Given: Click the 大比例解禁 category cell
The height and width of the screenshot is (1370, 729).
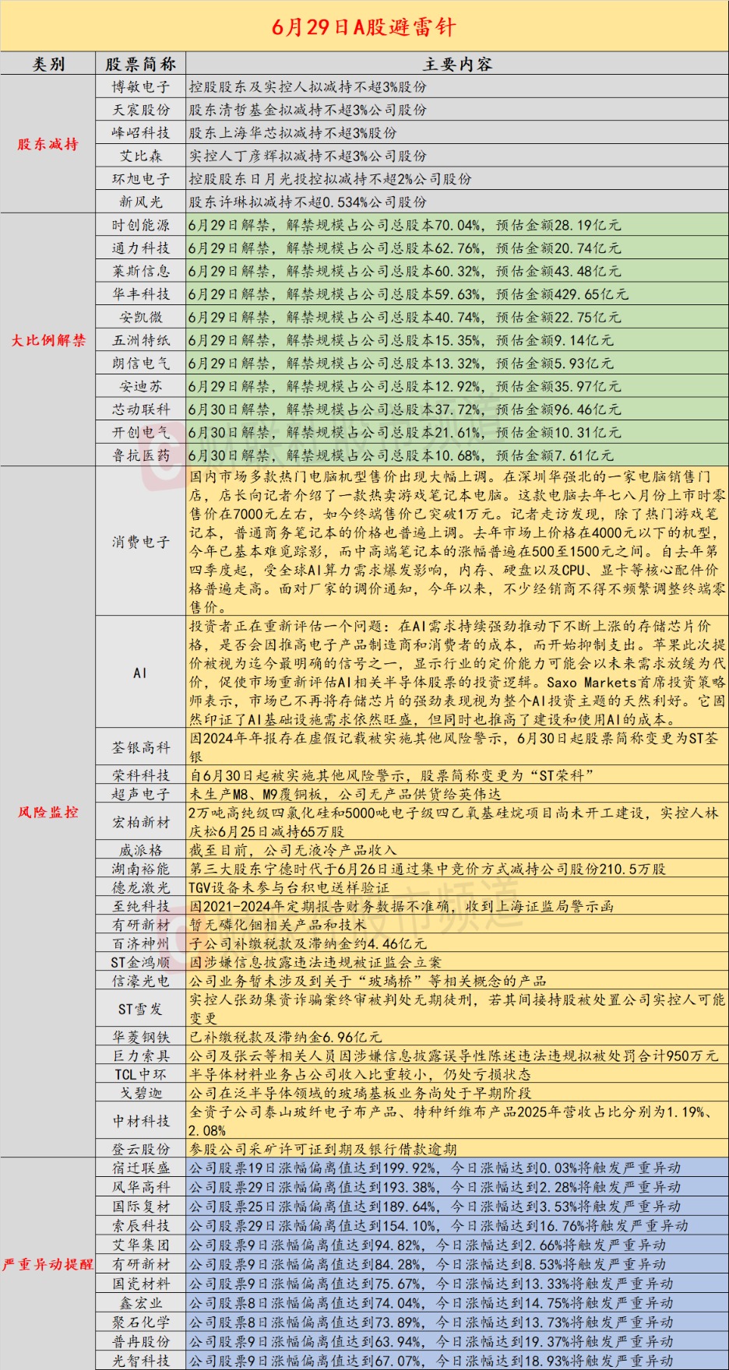Looking at the screenshot, I should (48, 340).
